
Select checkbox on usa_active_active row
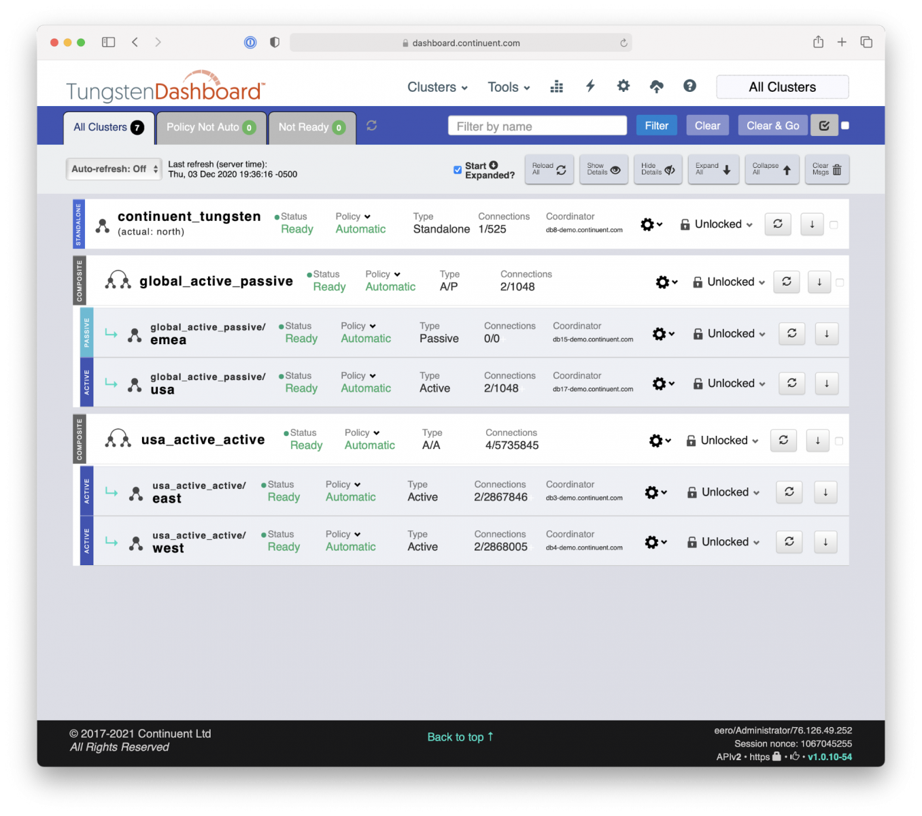coord(839,441)
